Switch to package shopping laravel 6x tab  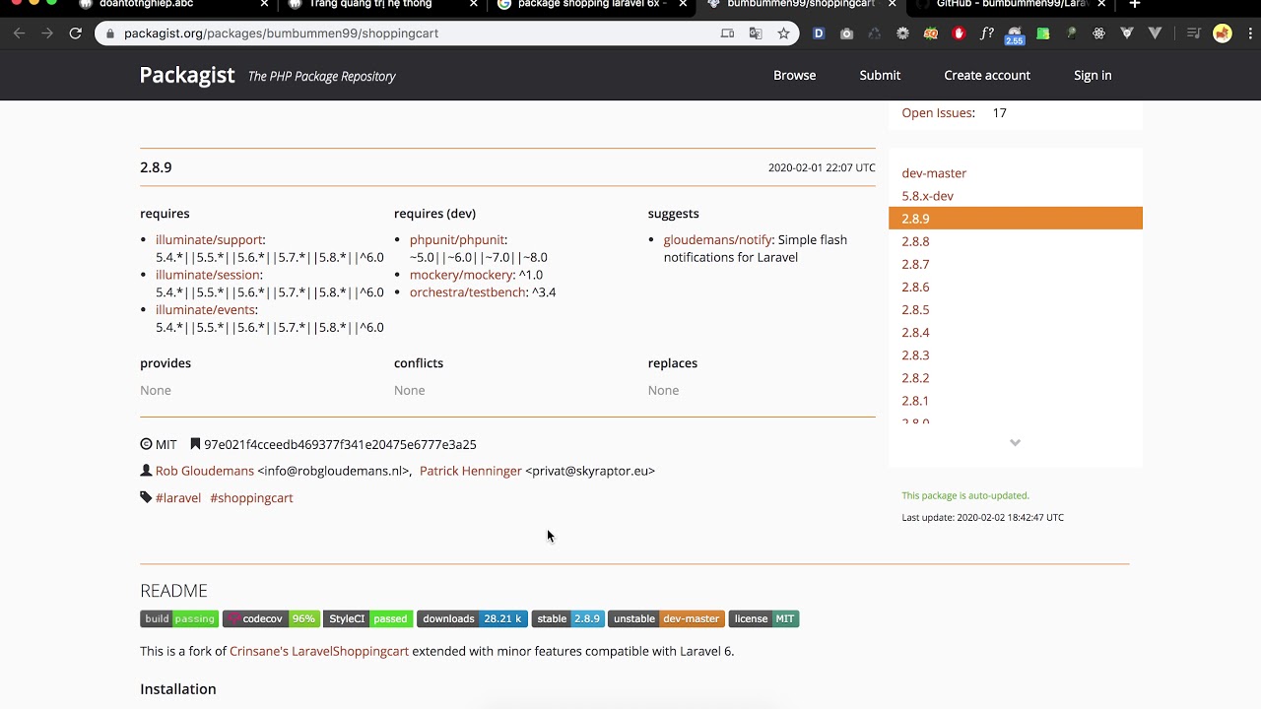[592, 4]
